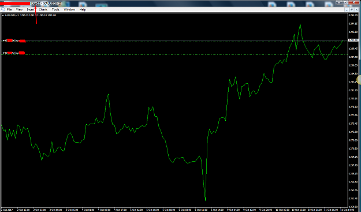Viewport: 361px width, 212px height.
Task: Restore down the XAUUSD chart child window
Action: [x=352, y=10]
